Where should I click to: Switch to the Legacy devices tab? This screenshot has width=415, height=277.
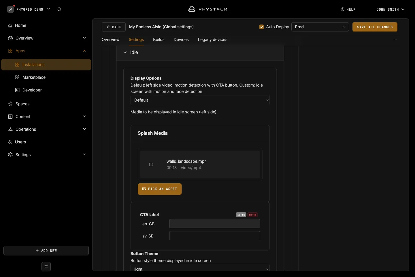(213, 40)
